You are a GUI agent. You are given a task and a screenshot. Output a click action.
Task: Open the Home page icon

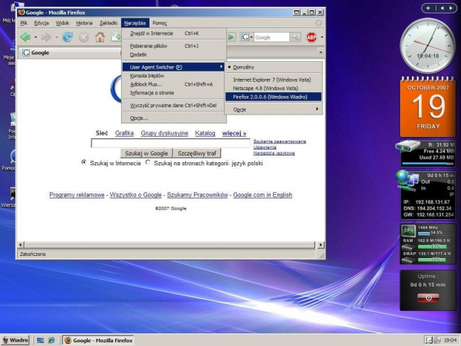100,37
